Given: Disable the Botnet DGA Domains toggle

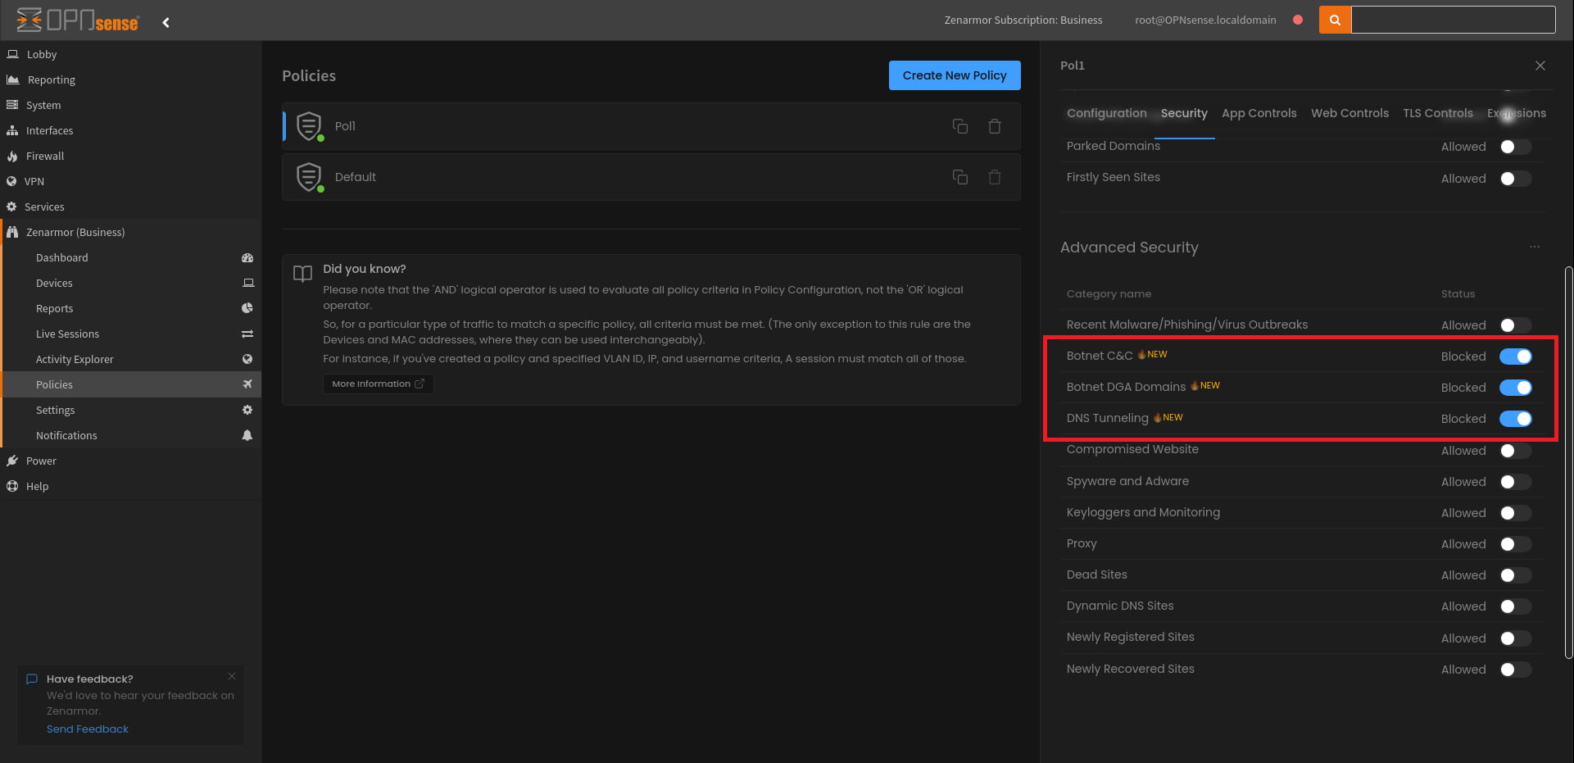Looking at the screenshot, I should (x=1515, y=388).
